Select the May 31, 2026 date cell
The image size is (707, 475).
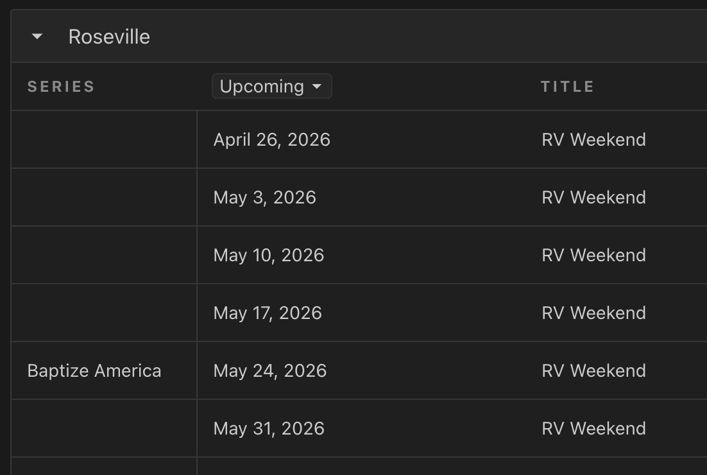[x=269, y=428]
